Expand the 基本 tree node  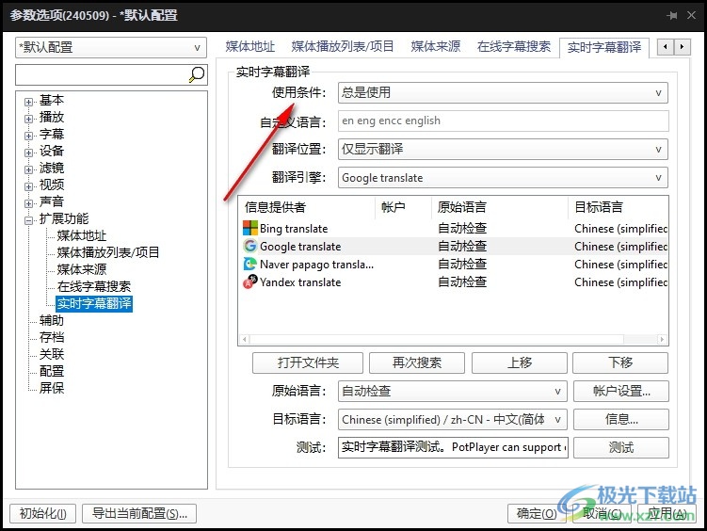29,102
